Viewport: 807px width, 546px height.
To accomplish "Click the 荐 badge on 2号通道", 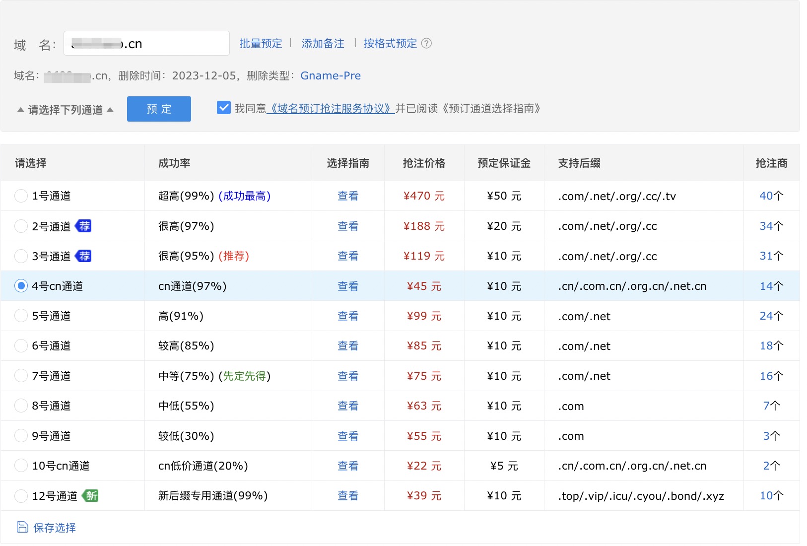I will click(x=83, y=226).
